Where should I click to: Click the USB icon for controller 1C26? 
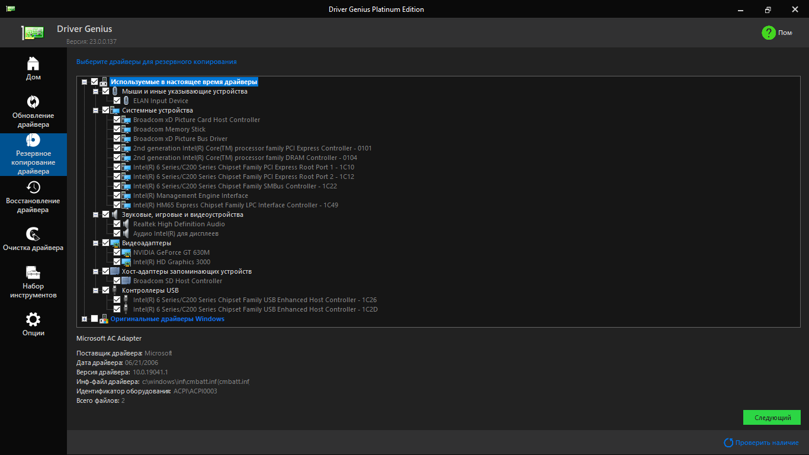[126, 300]
